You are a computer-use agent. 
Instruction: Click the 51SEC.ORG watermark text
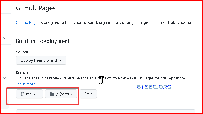[x=154, y=87]
